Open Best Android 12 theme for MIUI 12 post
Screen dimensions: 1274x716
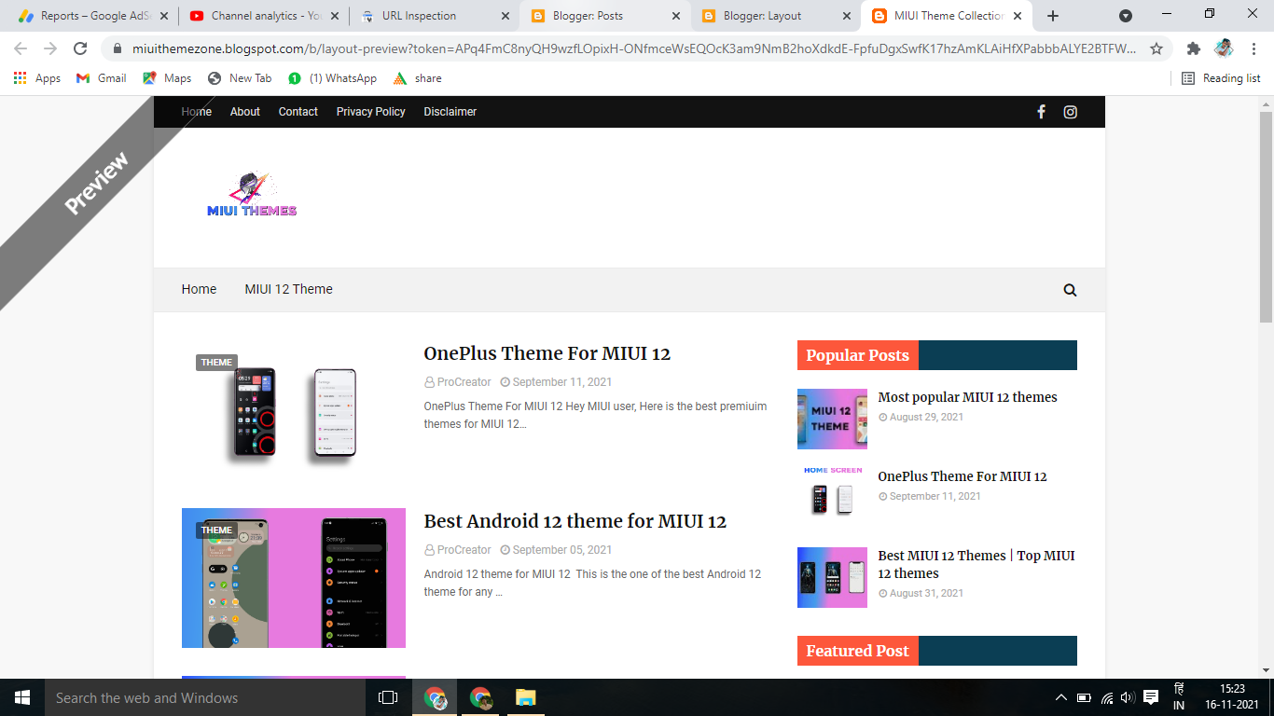point(575,521)
